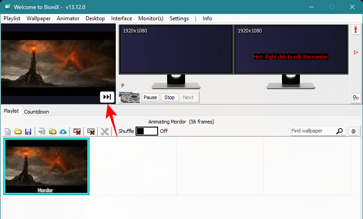The image size is (363, 219).
Task: Open playlist using the yellow folder icon
Action: tap(18, 132)
